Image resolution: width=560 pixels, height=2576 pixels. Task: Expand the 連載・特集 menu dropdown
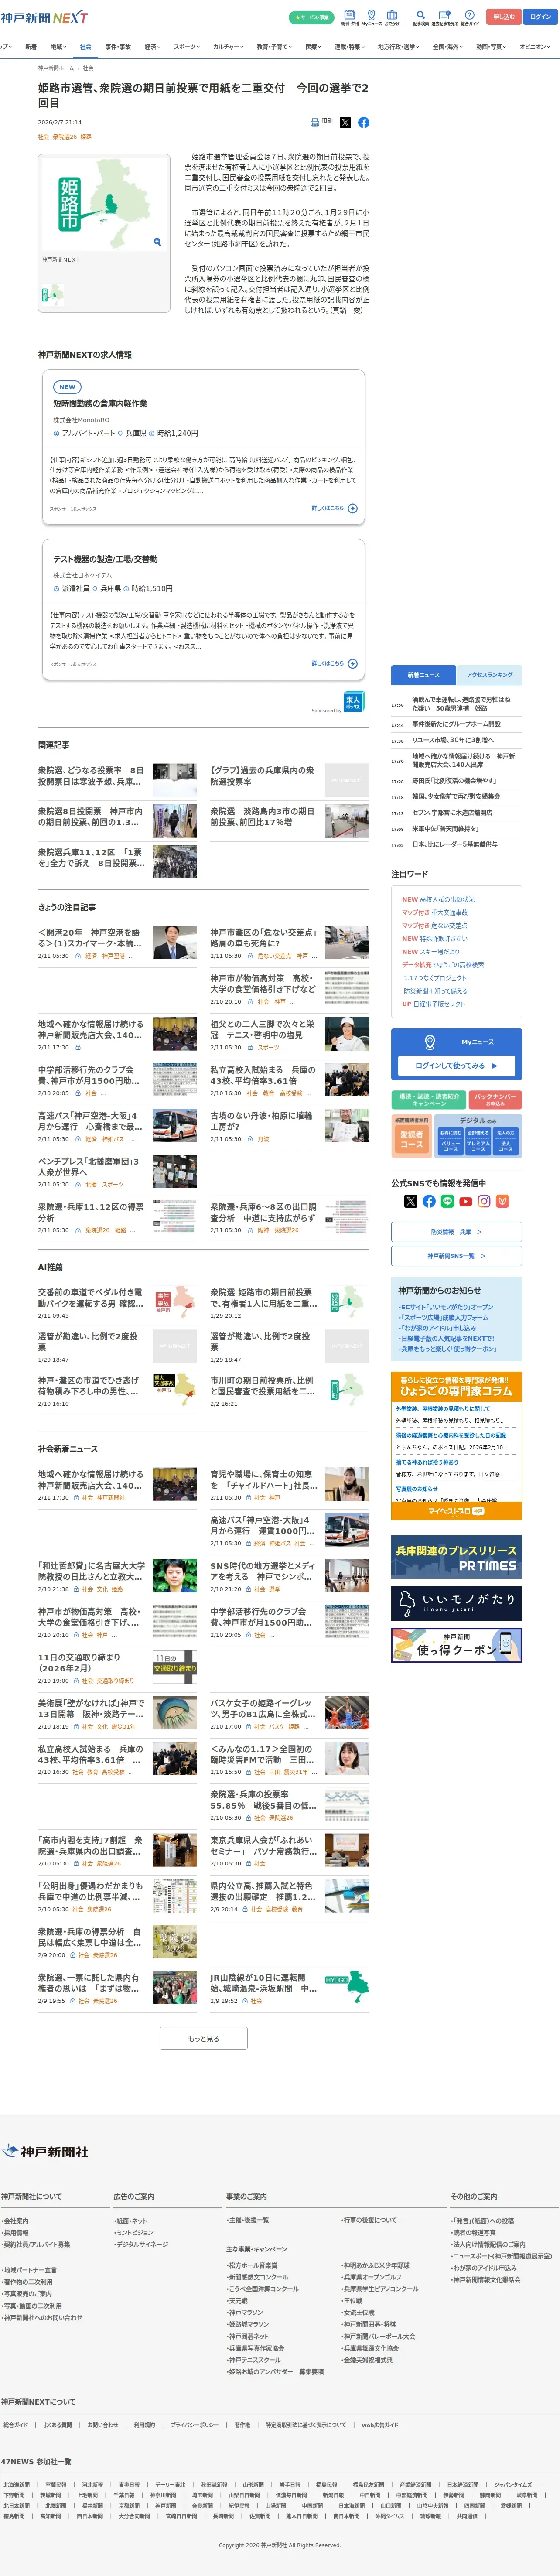click(x=349, y=47)
